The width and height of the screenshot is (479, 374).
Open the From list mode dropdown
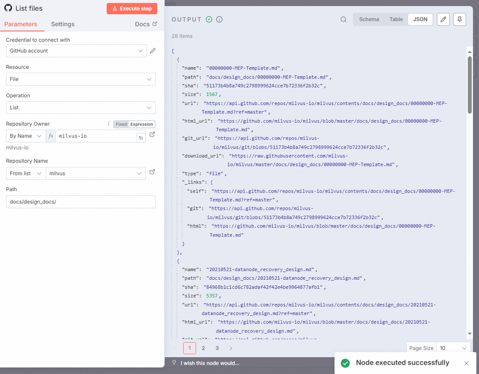coord(26,173)
